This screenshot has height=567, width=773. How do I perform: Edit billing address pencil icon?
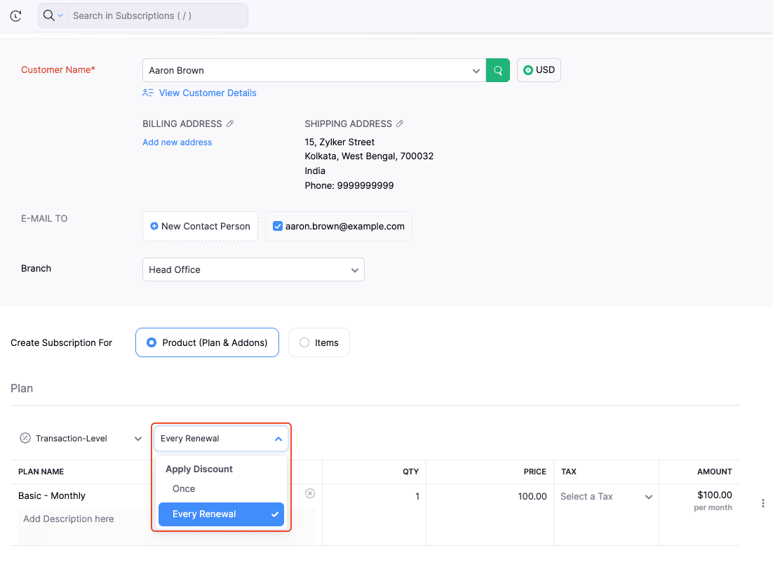coord(230,124)
